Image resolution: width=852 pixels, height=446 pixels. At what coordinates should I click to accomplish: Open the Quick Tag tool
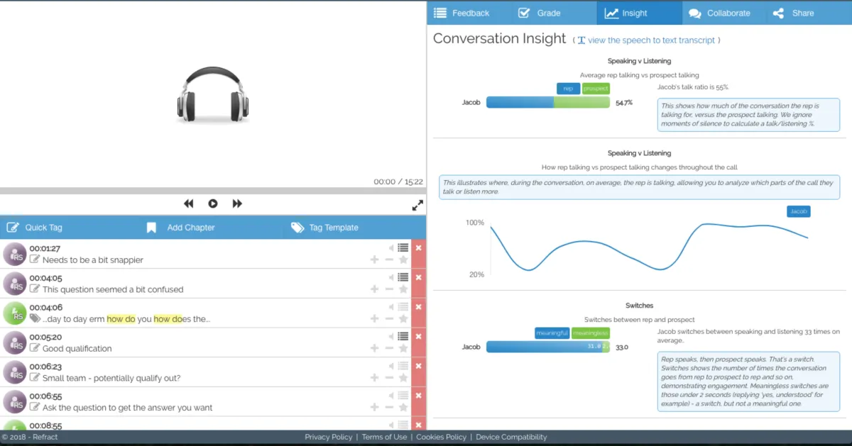pos(35,228)
